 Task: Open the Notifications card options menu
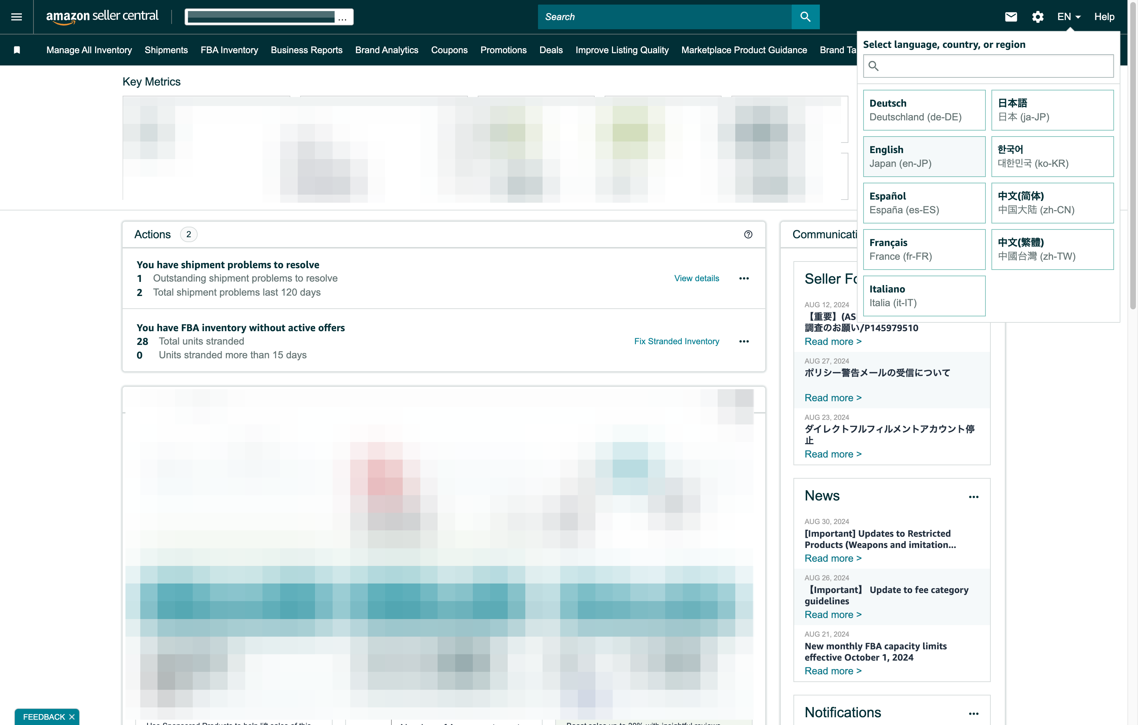click(973, 714)
